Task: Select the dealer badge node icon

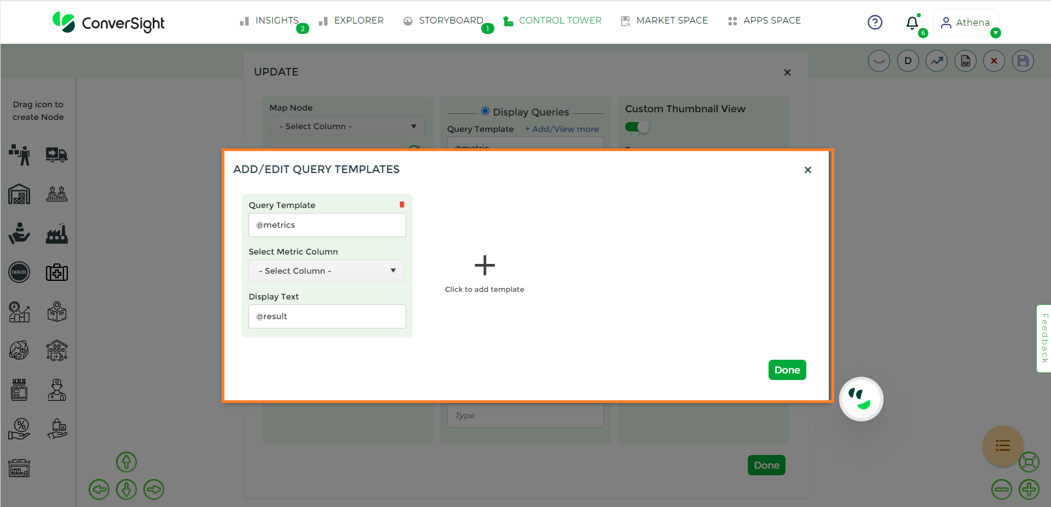Action: pyautogui.click(x=19, y=272)
